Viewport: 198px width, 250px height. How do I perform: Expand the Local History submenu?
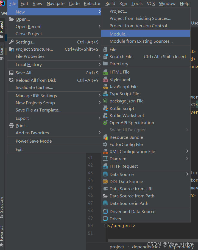pos(100,64)
